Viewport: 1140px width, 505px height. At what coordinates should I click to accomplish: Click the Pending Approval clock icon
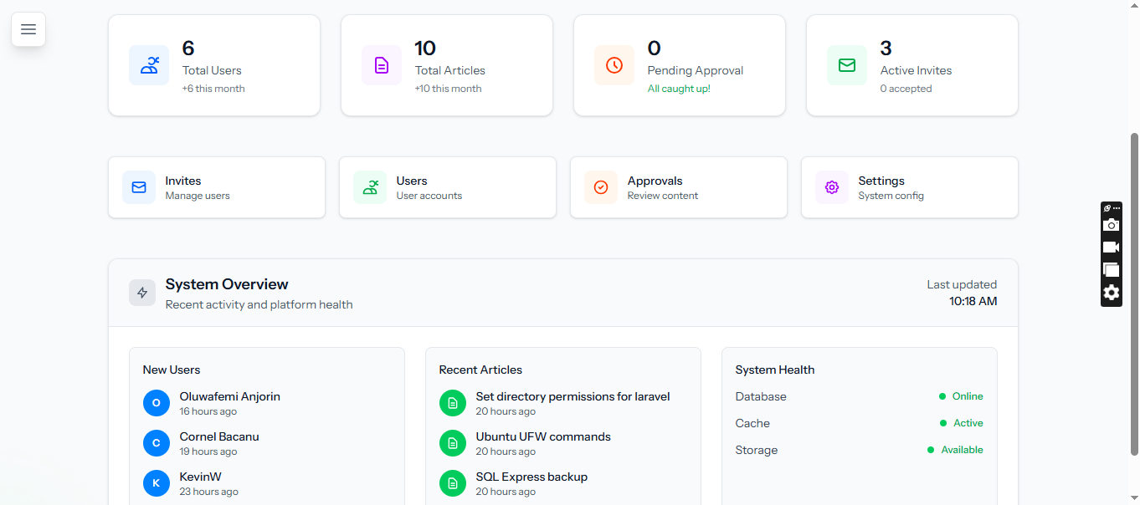(x=614, y=65)
